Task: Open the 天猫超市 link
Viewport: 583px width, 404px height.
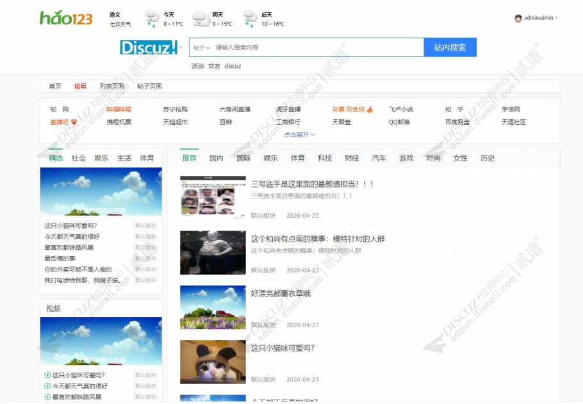Action: click(175, 122)
